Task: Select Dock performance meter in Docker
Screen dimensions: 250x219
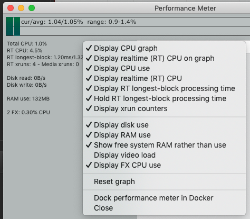Action: (164, 198)
